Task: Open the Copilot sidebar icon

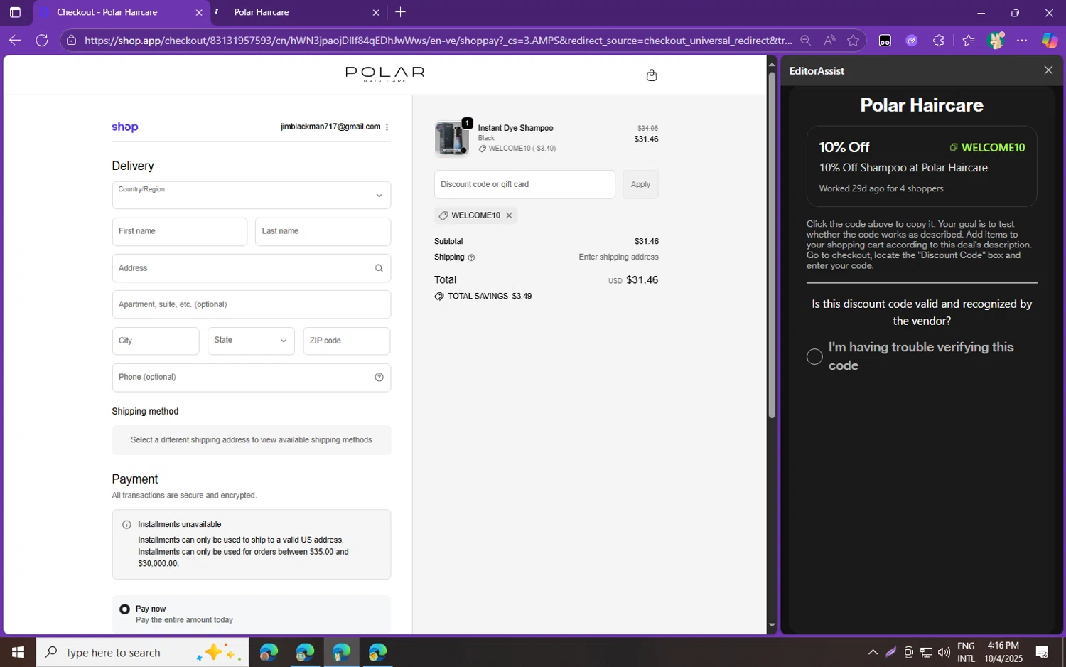Action: click(x=1050, y=41)
